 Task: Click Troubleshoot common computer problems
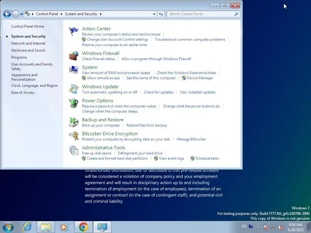[x=190, y=39]
